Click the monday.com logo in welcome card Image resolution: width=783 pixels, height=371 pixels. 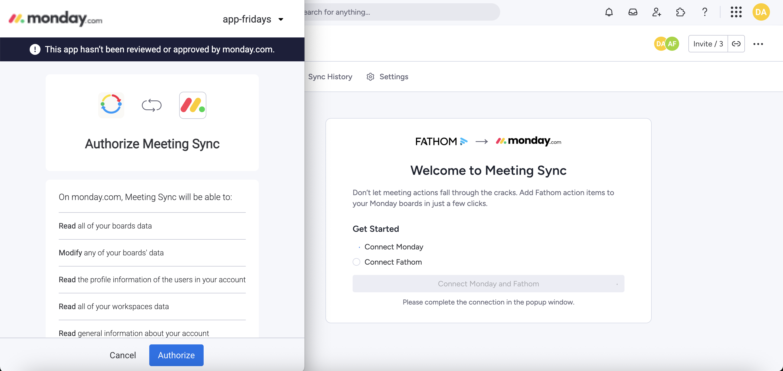pyautogui.click(x=529, y=141)
